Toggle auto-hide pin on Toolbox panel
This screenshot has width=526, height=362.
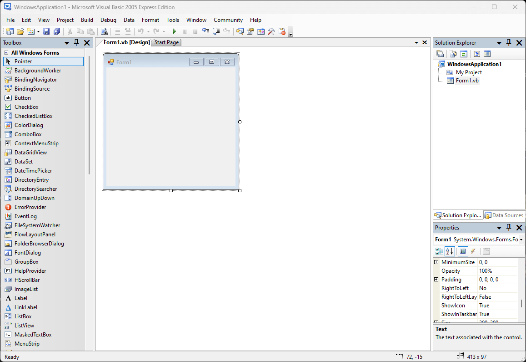click(x=76, y=42)
